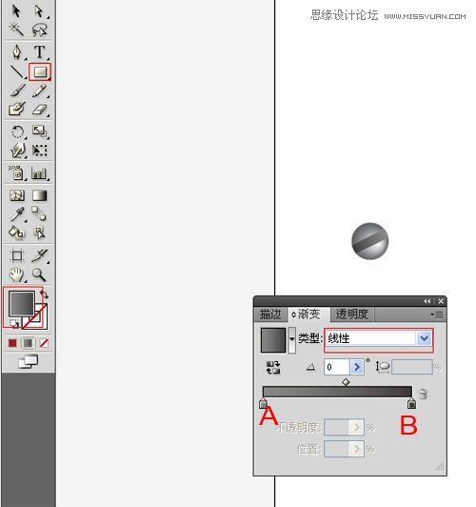The image size is (476, 507).
Task: Select the Mesh tool
Action: pyautogui.click(x=17, y=195)
